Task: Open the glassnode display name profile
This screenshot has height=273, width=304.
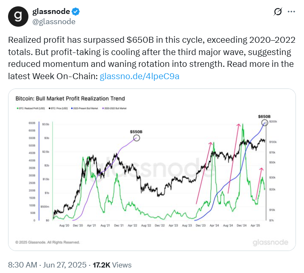Action: 51,11
